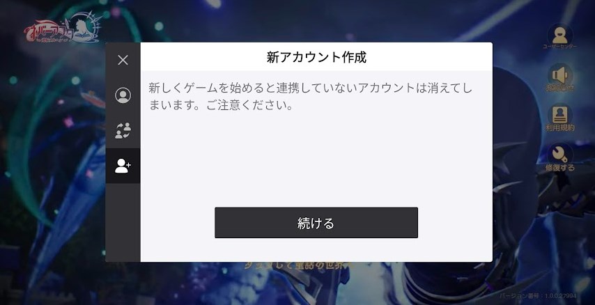Open the account profile sidebar tab

click(x=123, y=95)
